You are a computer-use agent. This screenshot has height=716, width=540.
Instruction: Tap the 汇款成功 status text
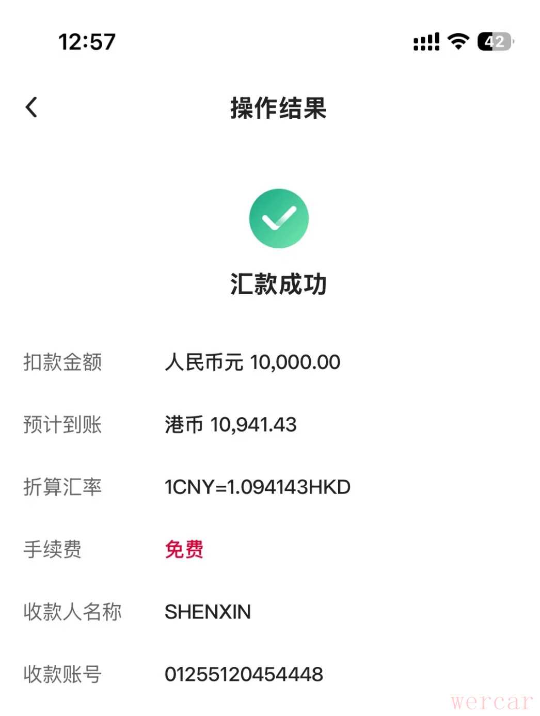pyautogui.click(x=278, y=284)
